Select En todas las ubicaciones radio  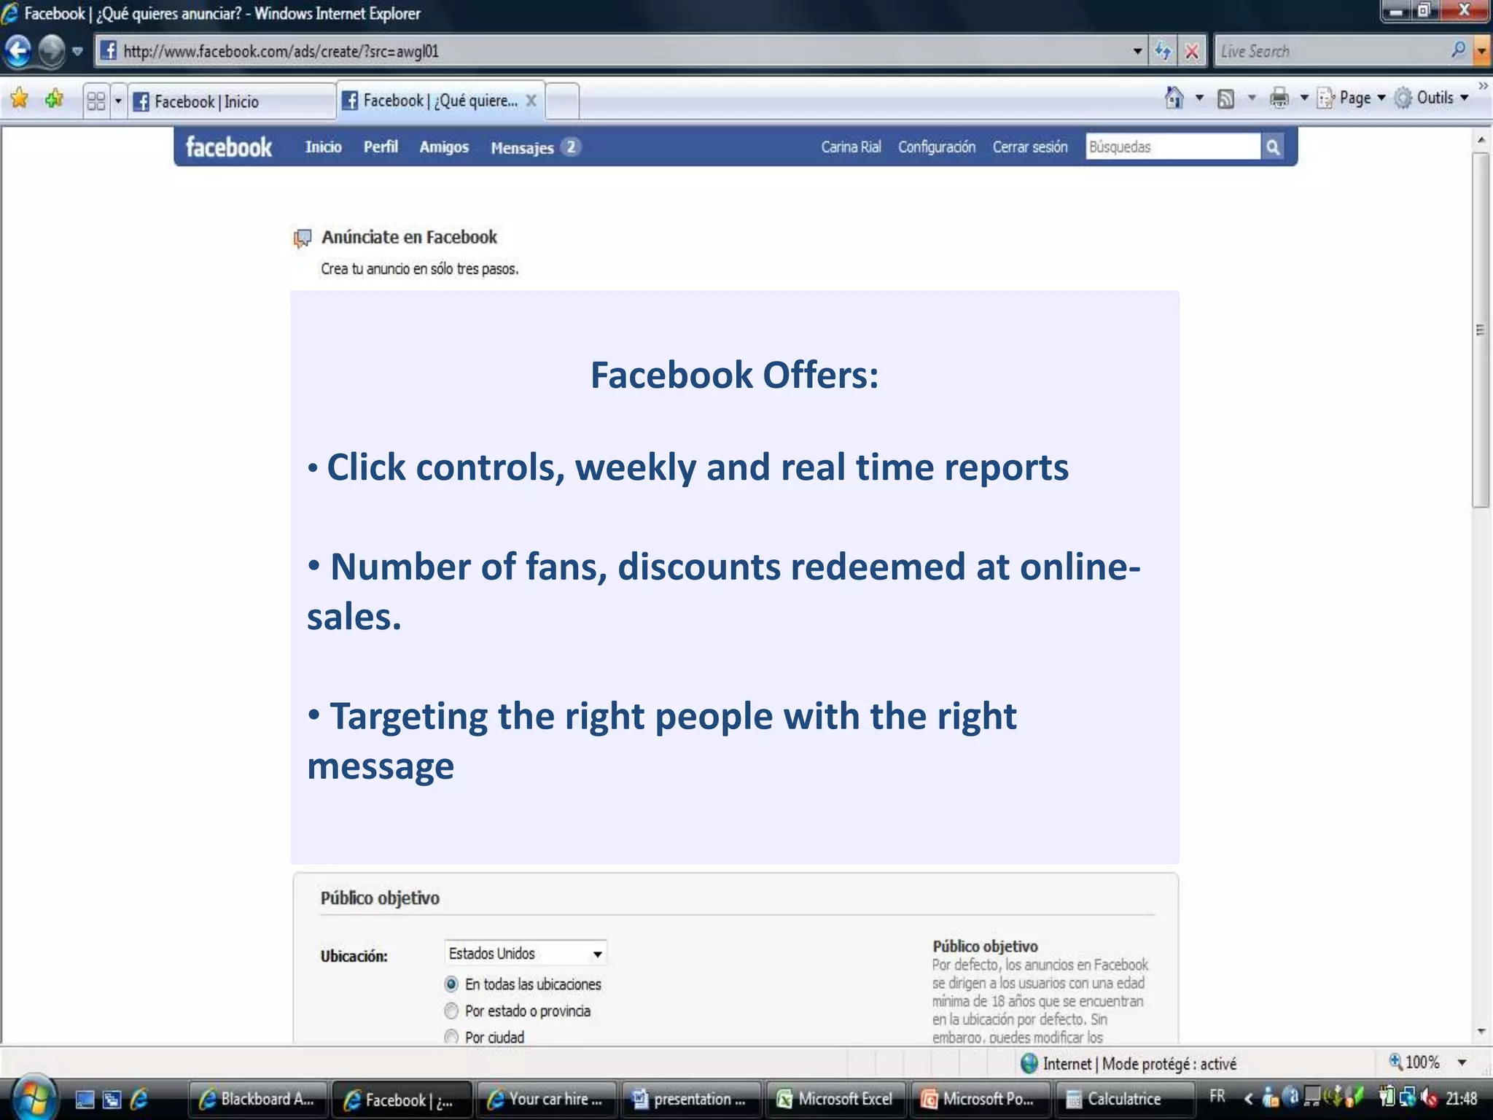pos(451,984)
